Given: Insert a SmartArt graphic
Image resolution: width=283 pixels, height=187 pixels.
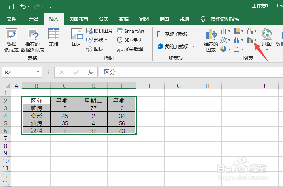Looking at the screenshot, I should tap(131, 31).
